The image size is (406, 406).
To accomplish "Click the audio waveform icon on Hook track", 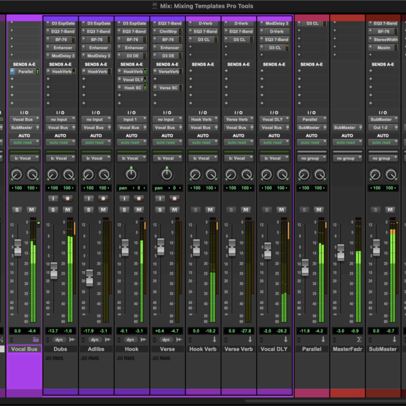I will click(143, 339).
